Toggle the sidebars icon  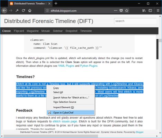pyautogui.click(x=150, y=11)
